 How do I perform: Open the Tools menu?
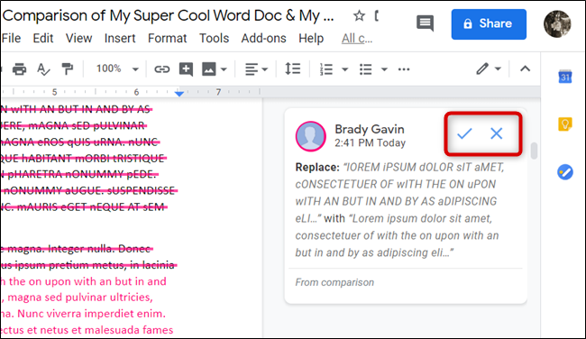(214, 38)
